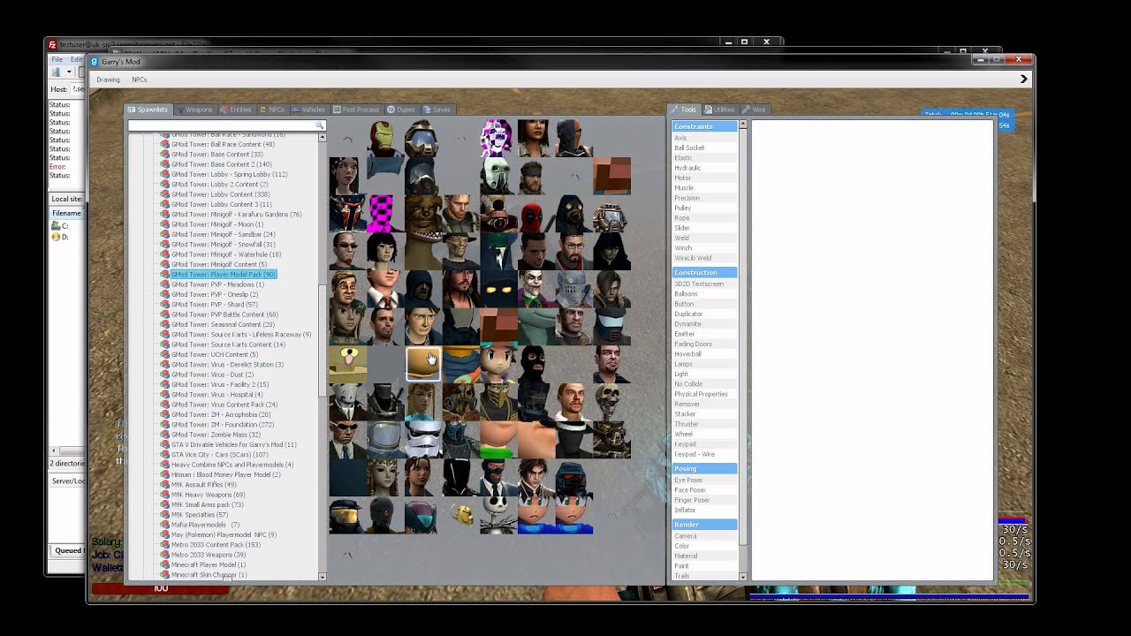Select the Weld constraint tool
The height and width of the screenshot is (636, 1131).
[704, 238]
